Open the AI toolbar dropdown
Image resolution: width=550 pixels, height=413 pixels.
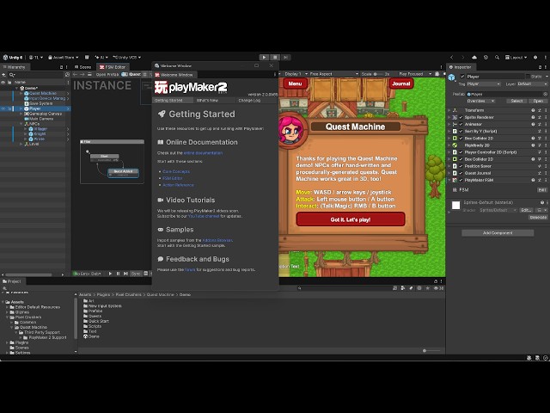tap(101, 58)
